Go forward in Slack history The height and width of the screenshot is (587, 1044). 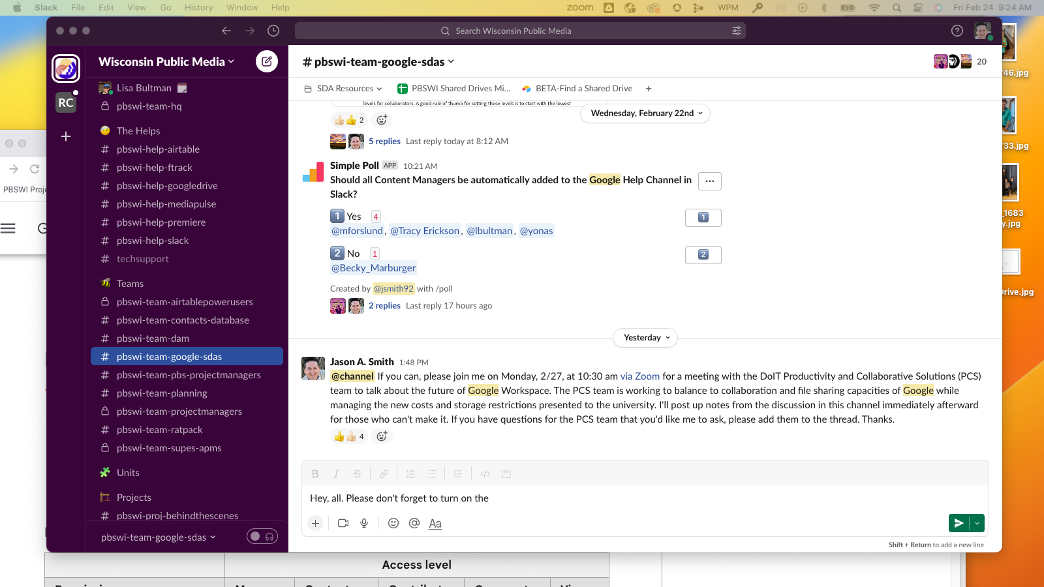pyautogui.click(x=250, y=31)
